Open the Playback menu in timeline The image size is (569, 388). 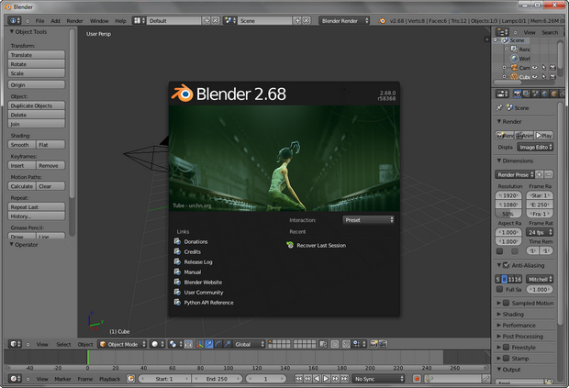109,379
